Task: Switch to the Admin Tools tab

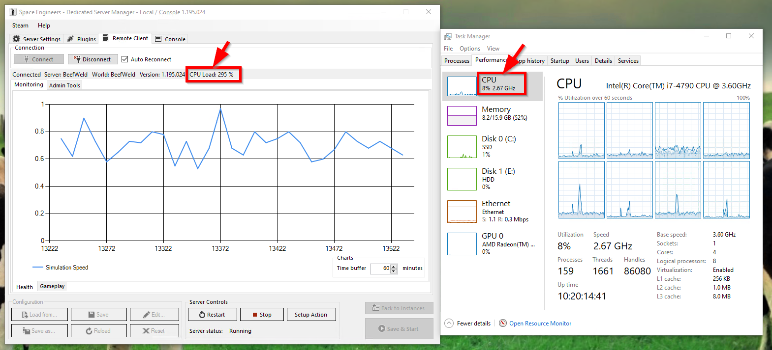Action: (64, 85)
